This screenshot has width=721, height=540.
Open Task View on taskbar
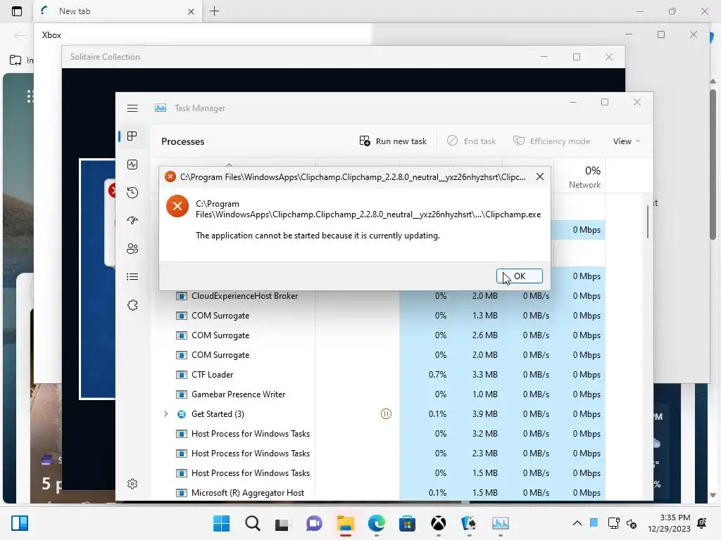283,523
